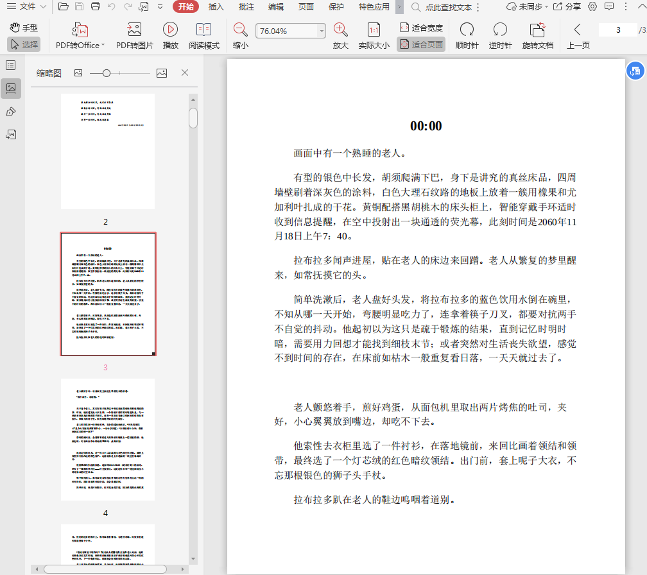Rotate page 顺时针 clockwise

[467, 36]
